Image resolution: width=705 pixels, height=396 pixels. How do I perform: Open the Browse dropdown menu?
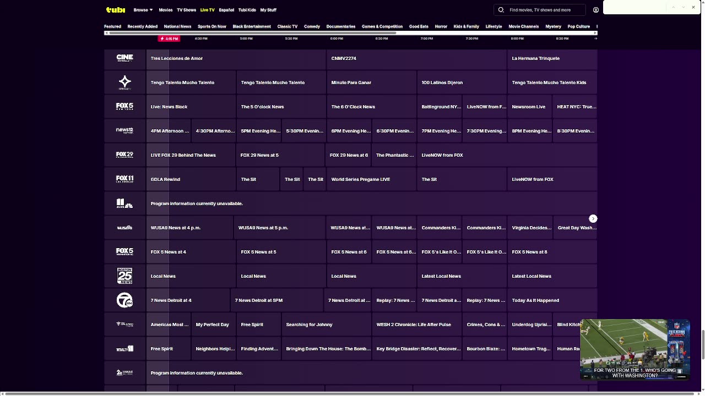click(x=143, y=10)
